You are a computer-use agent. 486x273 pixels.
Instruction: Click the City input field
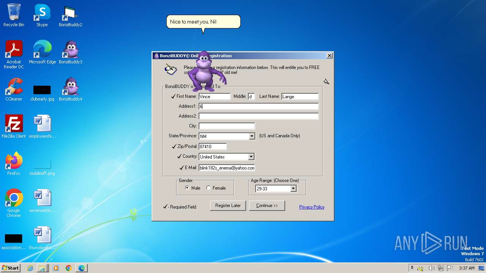point(227,126)
